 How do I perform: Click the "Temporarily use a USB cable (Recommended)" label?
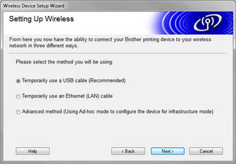74,81
